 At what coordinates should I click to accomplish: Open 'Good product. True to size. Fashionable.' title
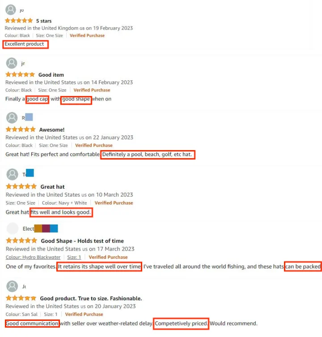(91, 298)
